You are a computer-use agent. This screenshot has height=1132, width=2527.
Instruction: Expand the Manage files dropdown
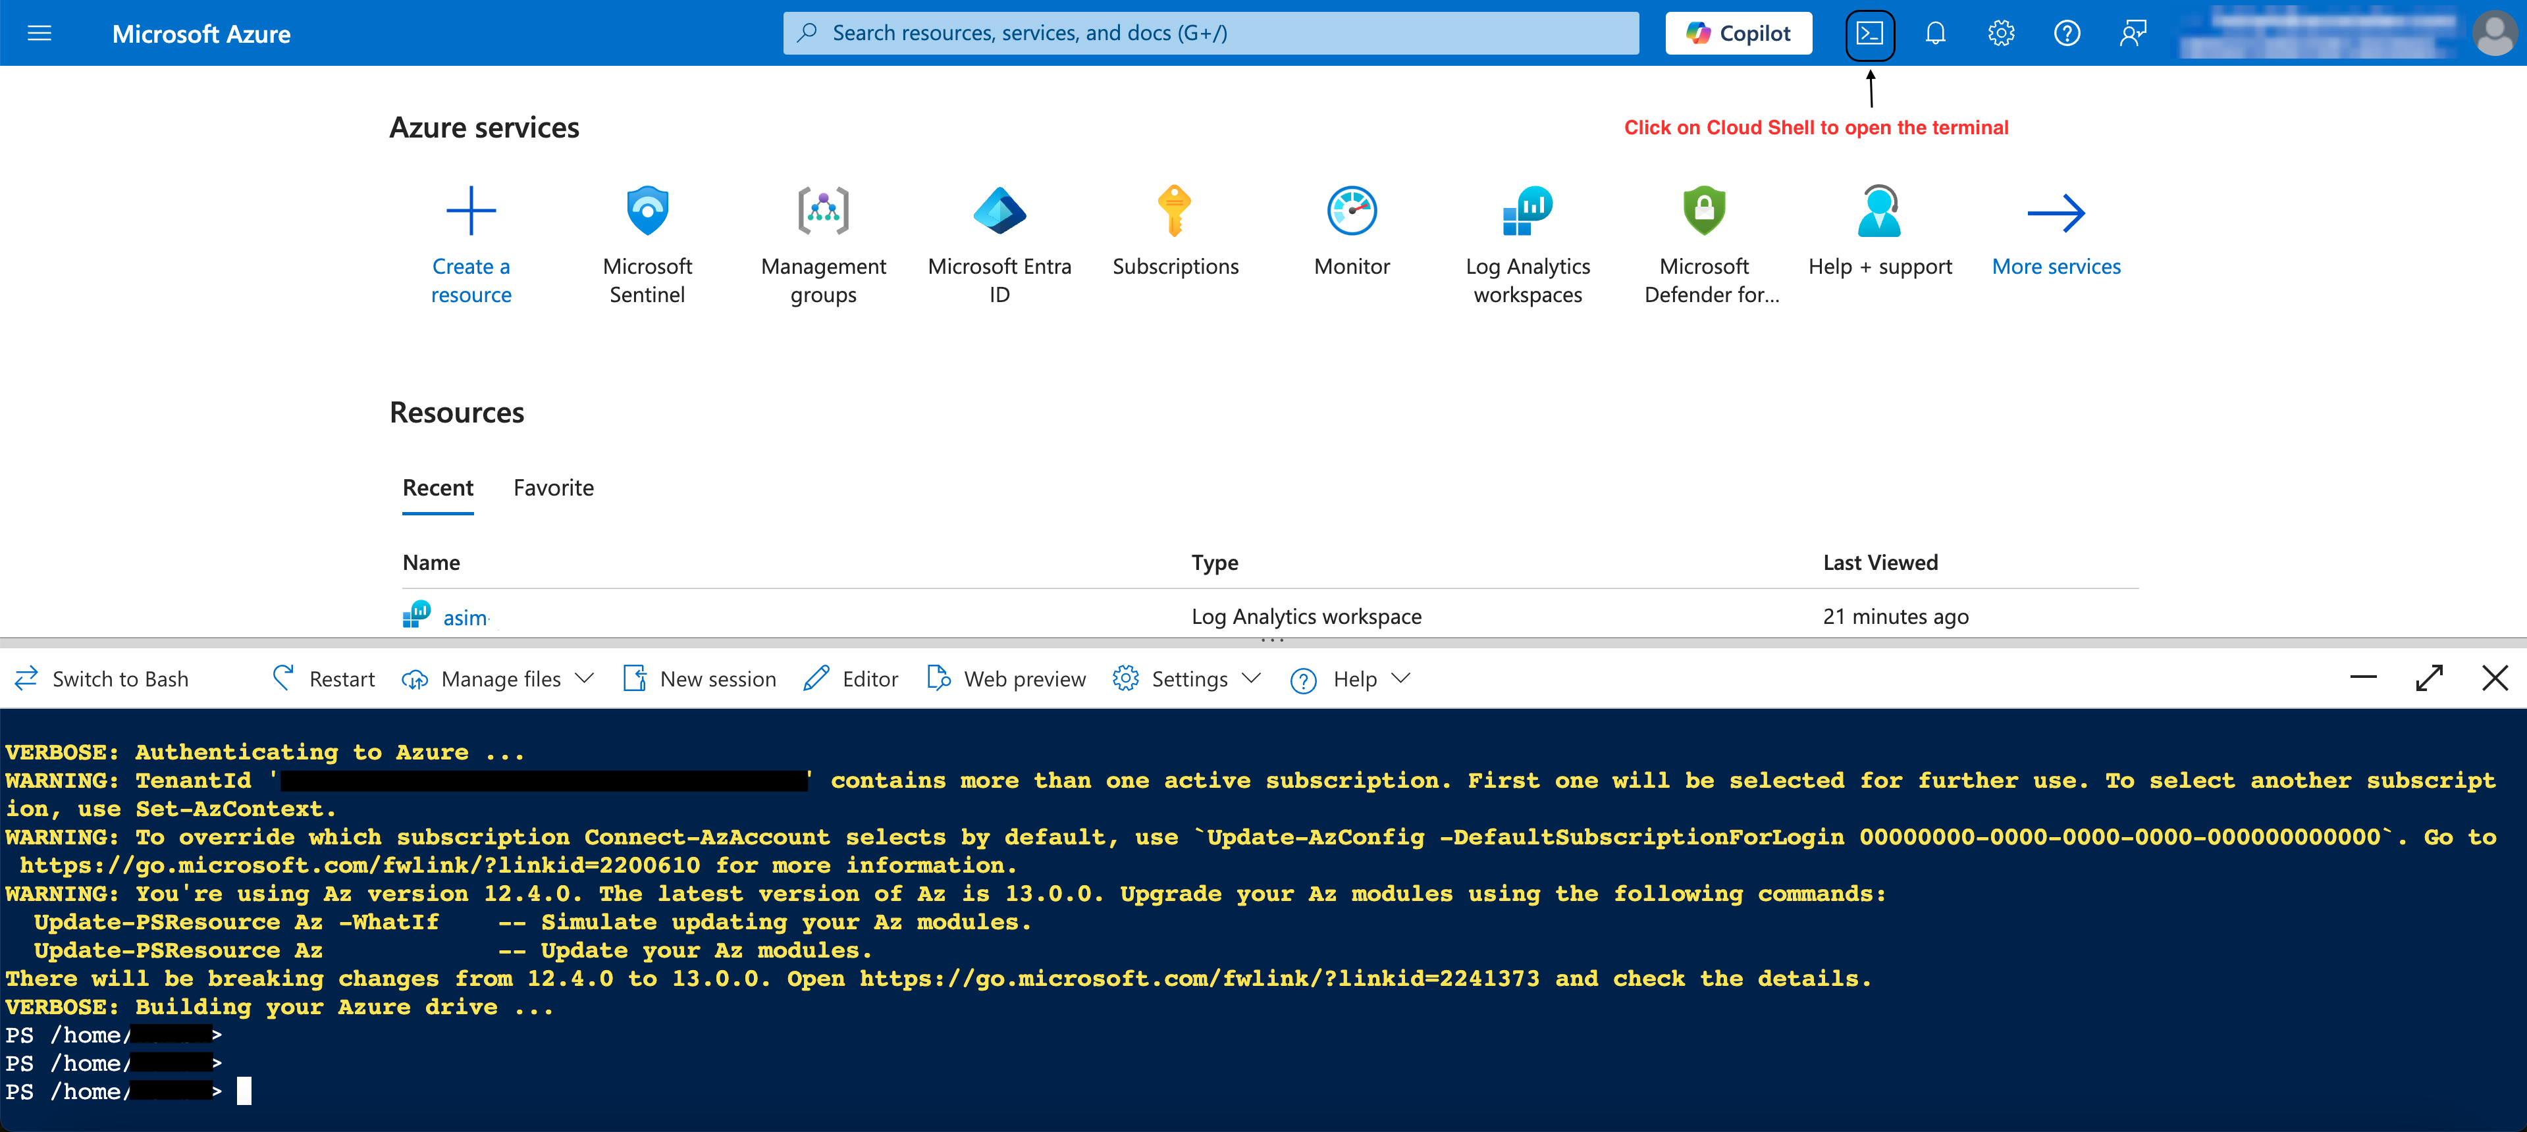coord(498,679)
